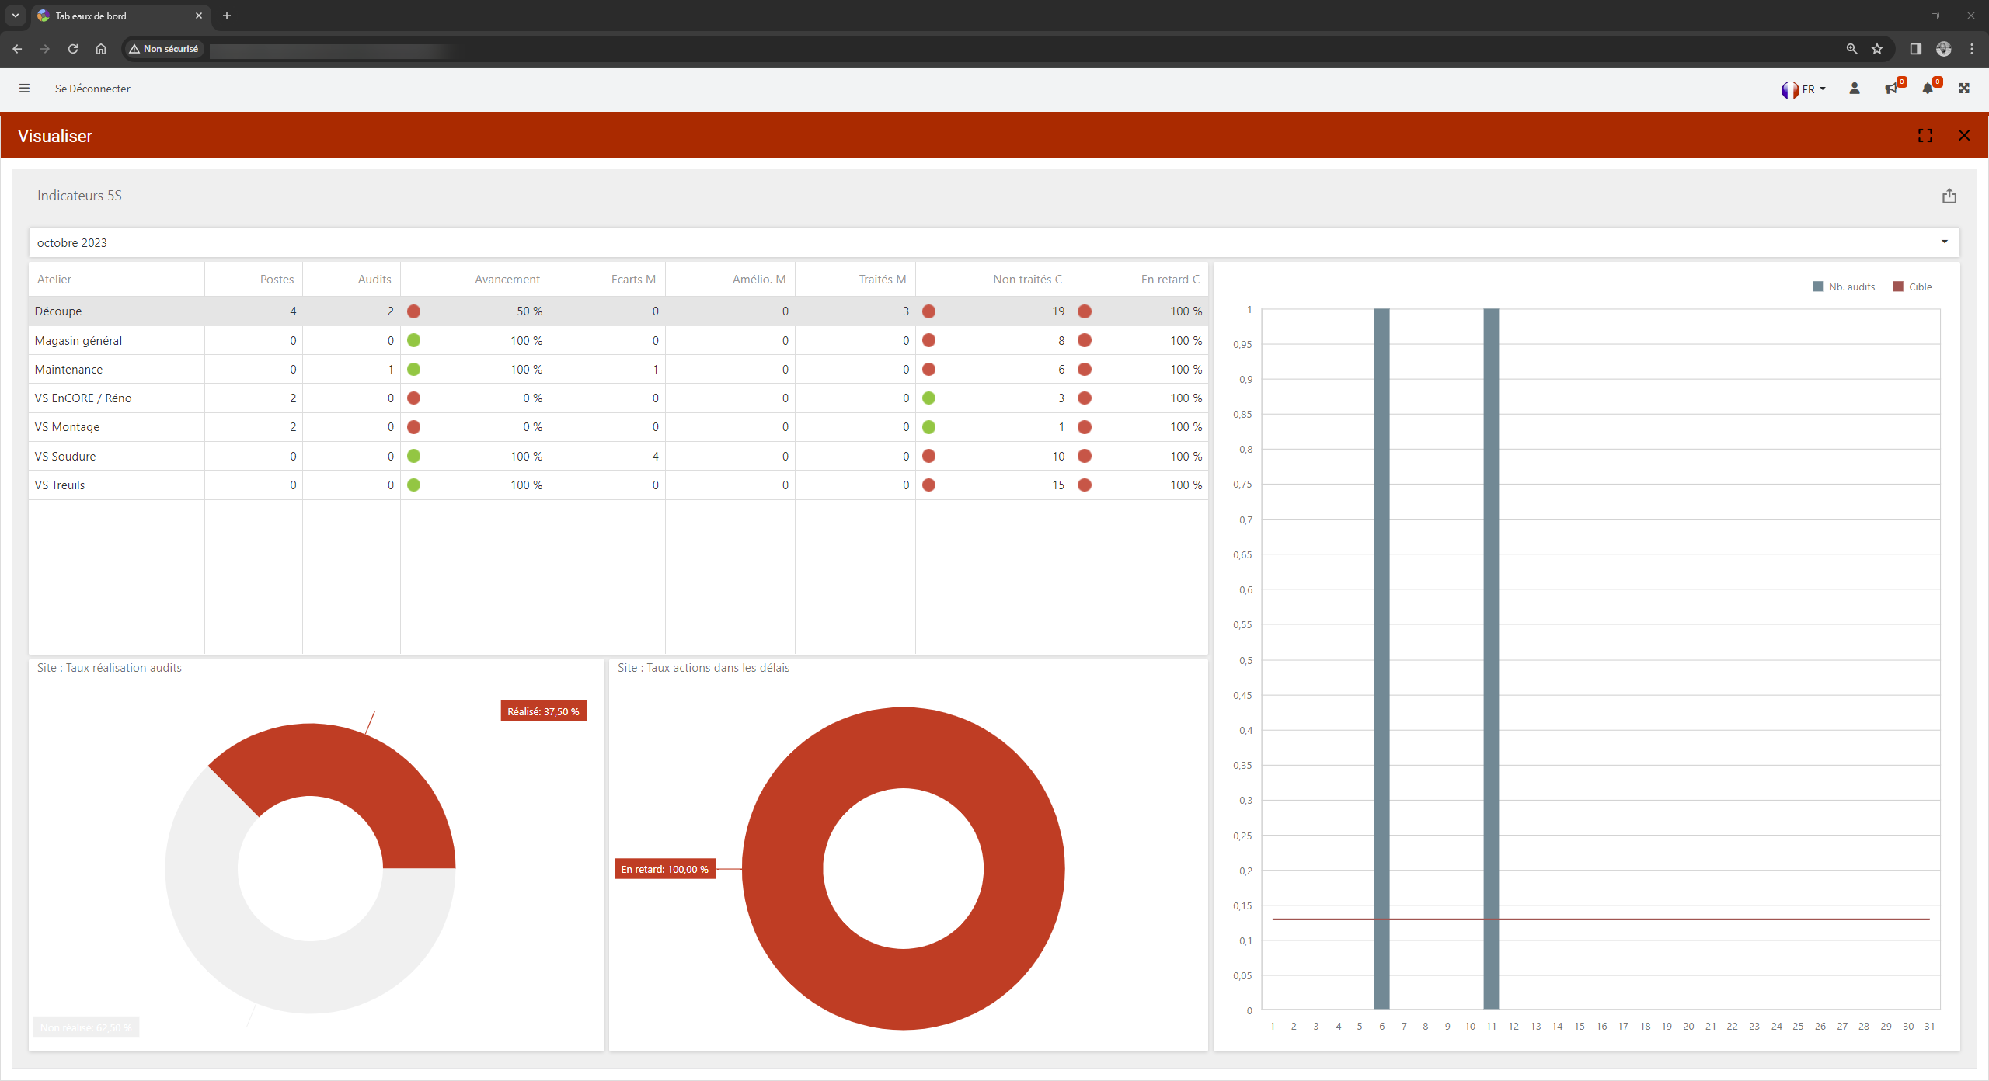Reload the page in browser

pyautogui.click(x=73, y=49)
